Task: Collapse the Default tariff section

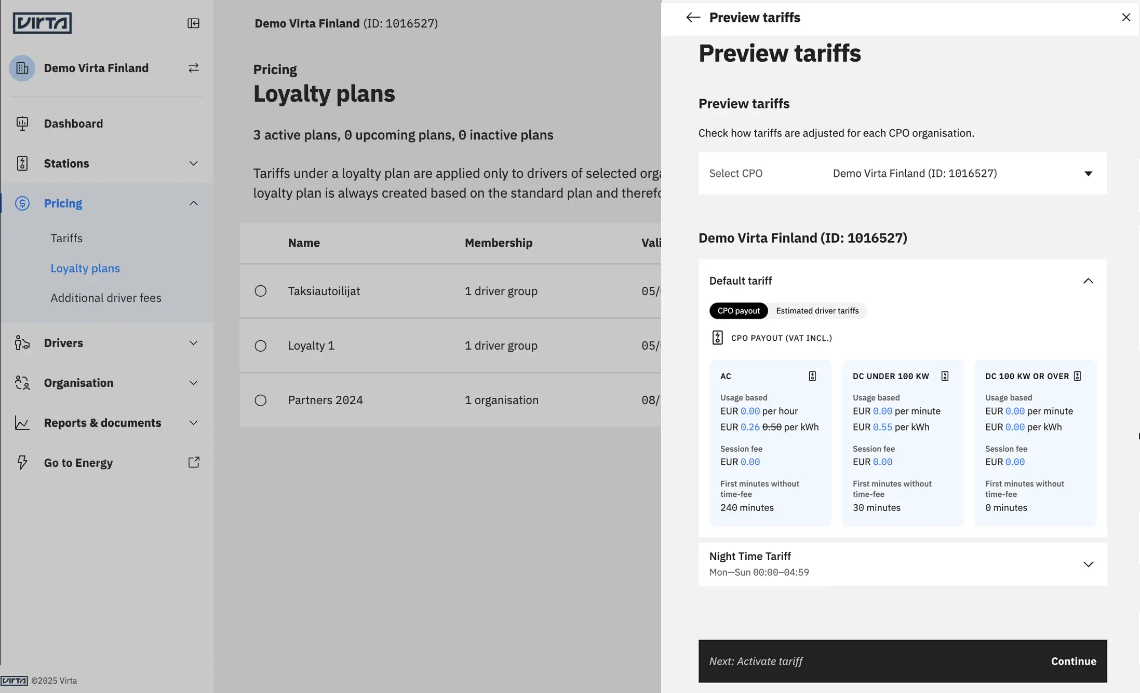Action: [1088, 281]
